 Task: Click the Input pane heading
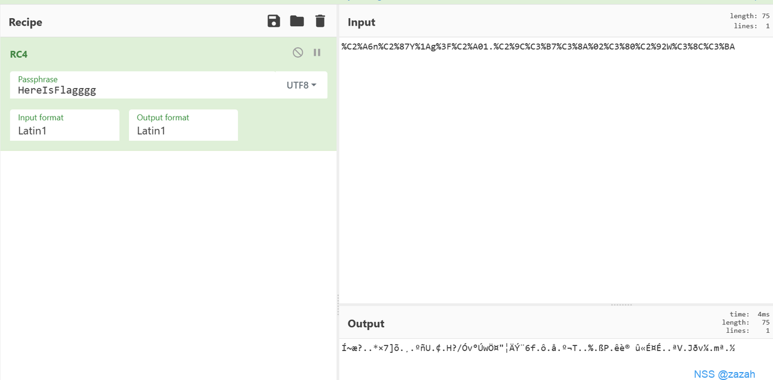tap(361, 22)
